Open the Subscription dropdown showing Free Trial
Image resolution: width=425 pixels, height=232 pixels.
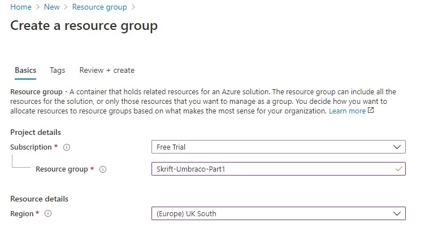click(x=279, y=147)
